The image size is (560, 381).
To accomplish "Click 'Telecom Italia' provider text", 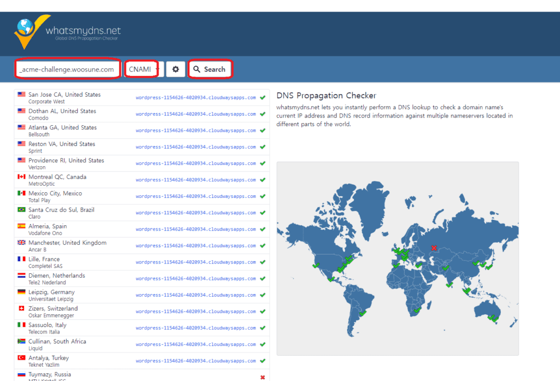I will point(44,332).
